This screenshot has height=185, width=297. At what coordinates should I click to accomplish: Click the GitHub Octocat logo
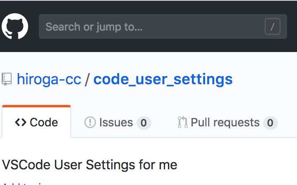coord(15,27)
